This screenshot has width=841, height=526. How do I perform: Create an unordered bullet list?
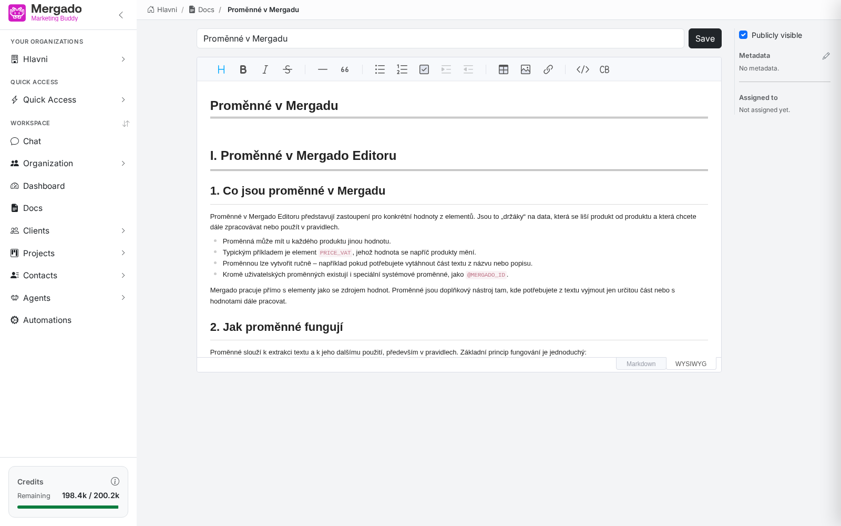click(x=380, y=69)
